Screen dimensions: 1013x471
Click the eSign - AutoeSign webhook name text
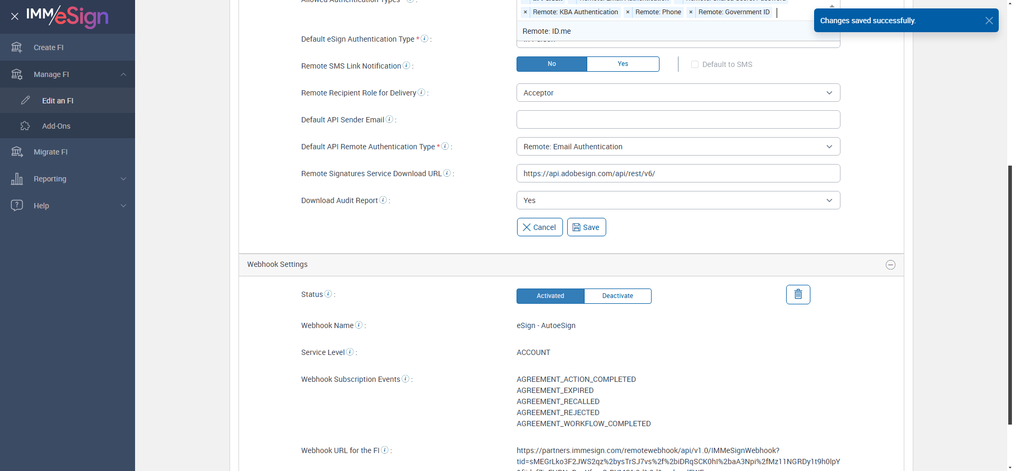tap(546, 325)
